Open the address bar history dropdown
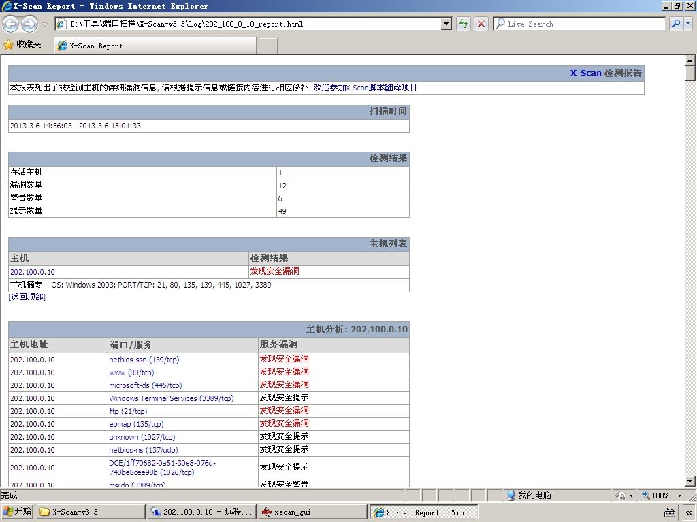The image size is (697, 522). coord(447,24)
